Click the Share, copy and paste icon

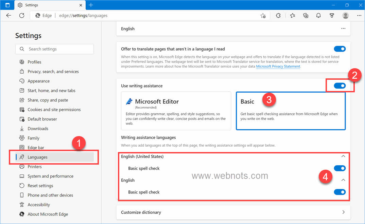pos(22,100)
